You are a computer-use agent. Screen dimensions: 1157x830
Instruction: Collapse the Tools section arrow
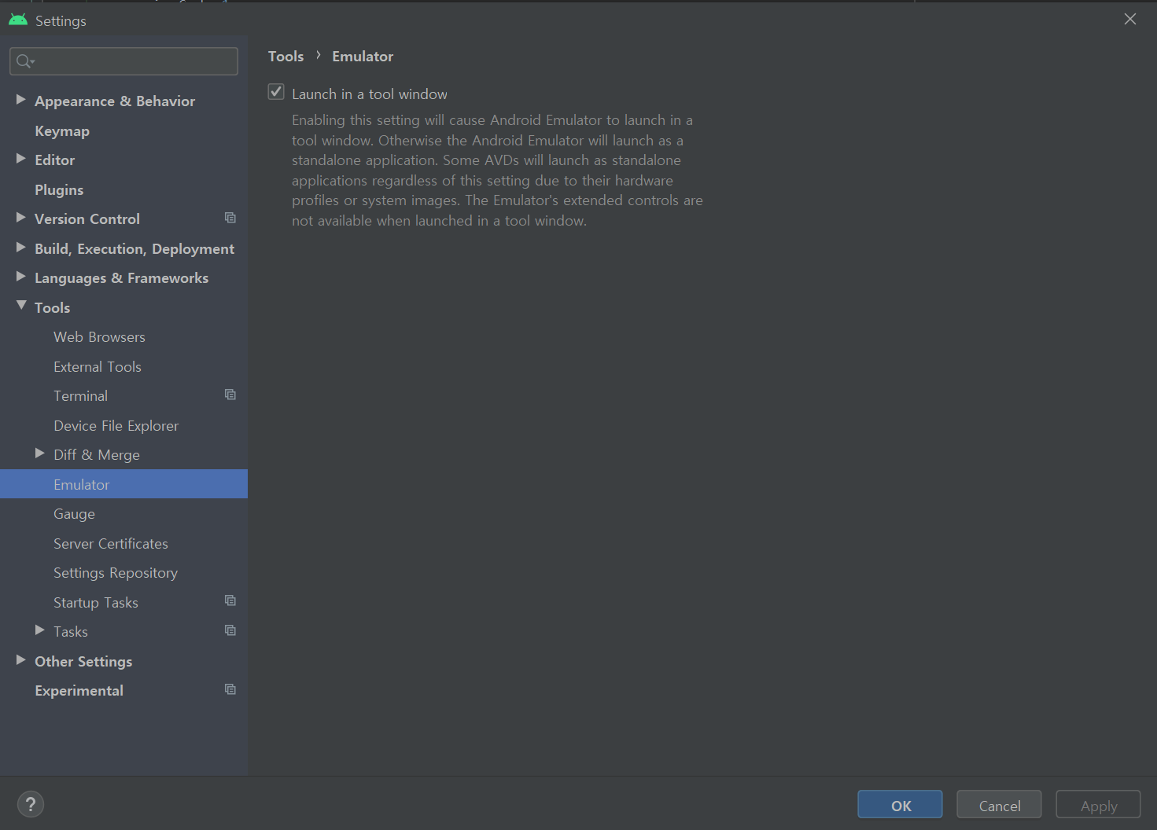tap(21, 306)
